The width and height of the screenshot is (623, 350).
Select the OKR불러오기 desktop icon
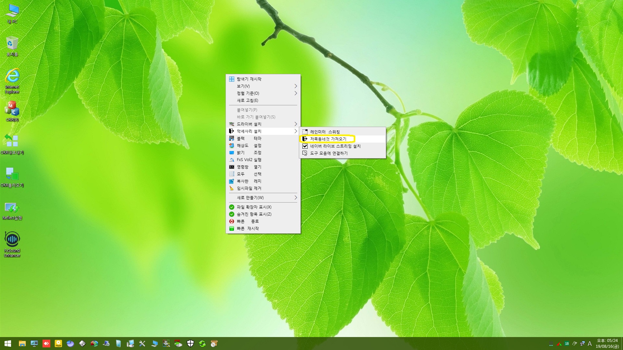click(12, 177)
